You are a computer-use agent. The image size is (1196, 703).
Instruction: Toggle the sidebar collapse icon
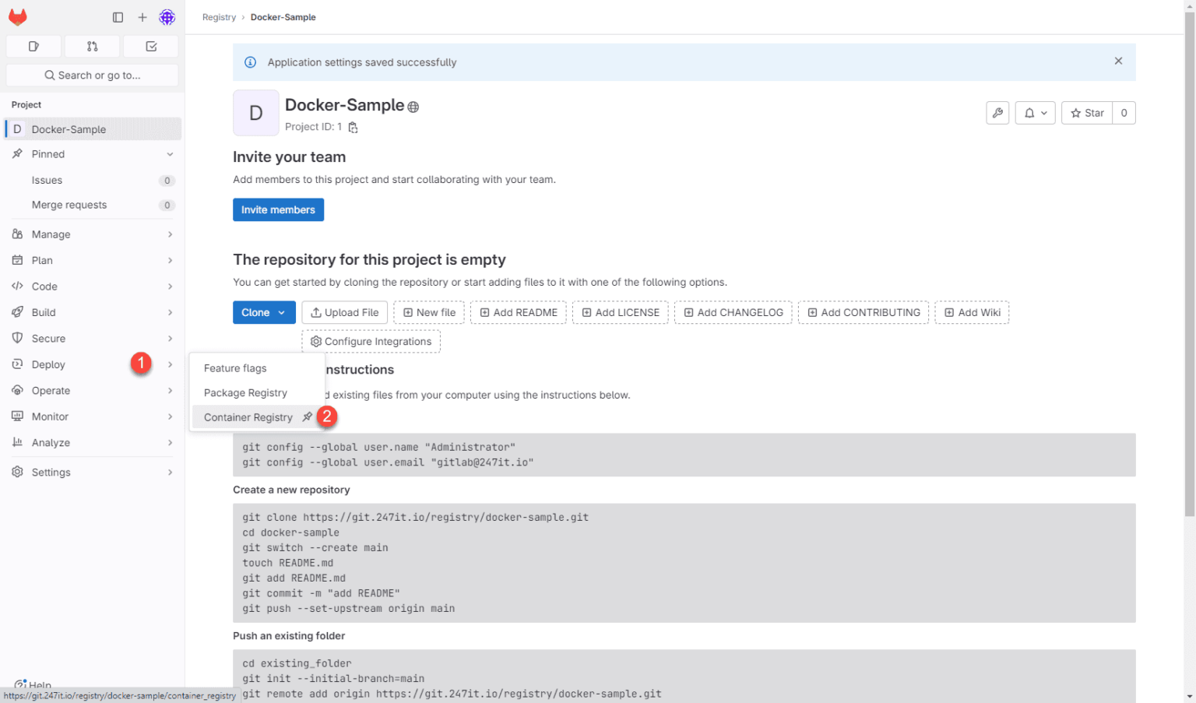(118, 17)
